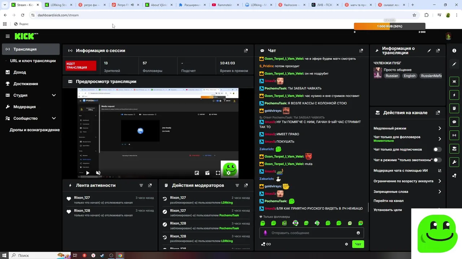Viewport: 462px width, 259px height.
Task: Click the microphone icon in message field
Action: (x=265, y=233)
